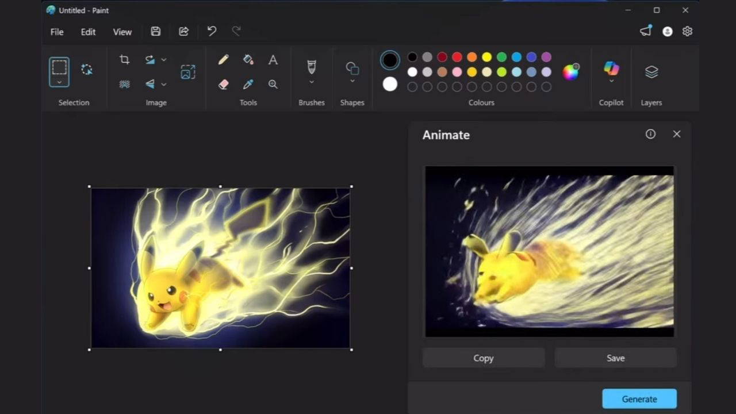Click the Remove background icon
Image resolution: width=736 pixels, height=414 pixels.
tap(124, 85)
